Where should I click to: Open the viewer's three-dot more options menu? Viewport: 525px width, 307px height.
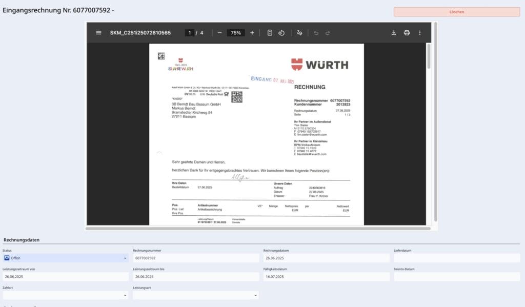tap(420, 32)
